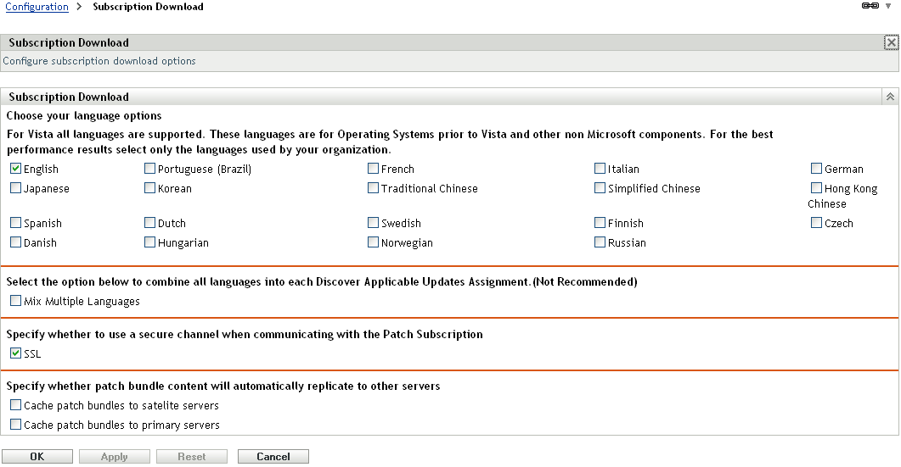Enable Cache patch bundles to satelite servers
Screen dimensions: 901x467
(15, 405)
